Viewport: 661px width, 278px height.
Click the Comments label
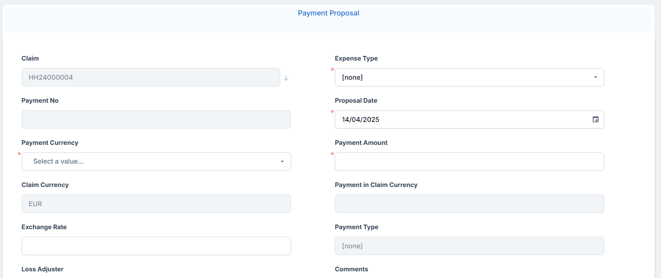[x=352, y=269]
